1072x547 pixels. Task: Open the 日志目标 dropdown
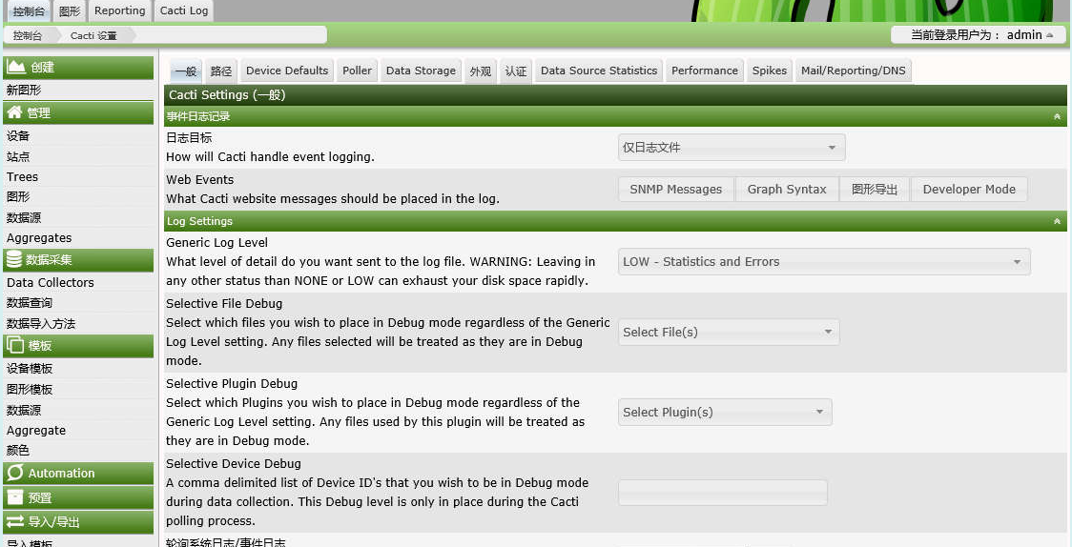(x=731, y=148)
